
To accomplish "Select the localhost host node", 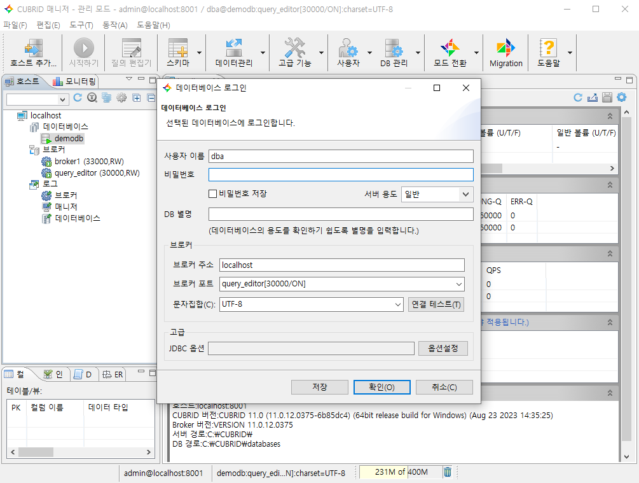I will tap(46, 116).
